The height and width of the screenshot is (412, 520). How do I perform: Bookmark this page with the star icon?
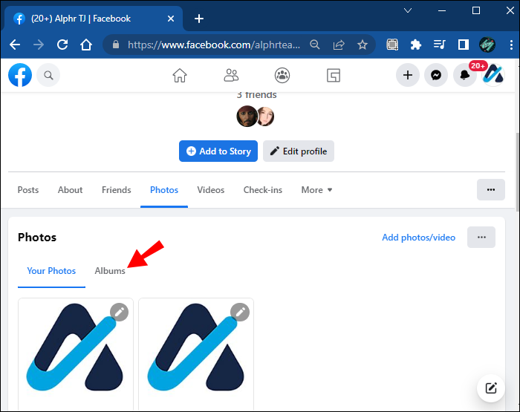(363, 45)
